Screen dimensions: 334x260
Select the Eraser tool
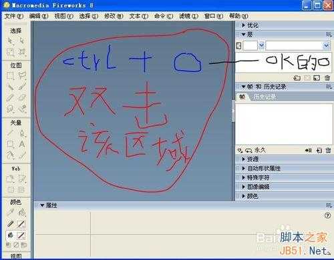(x=22, y=98)
